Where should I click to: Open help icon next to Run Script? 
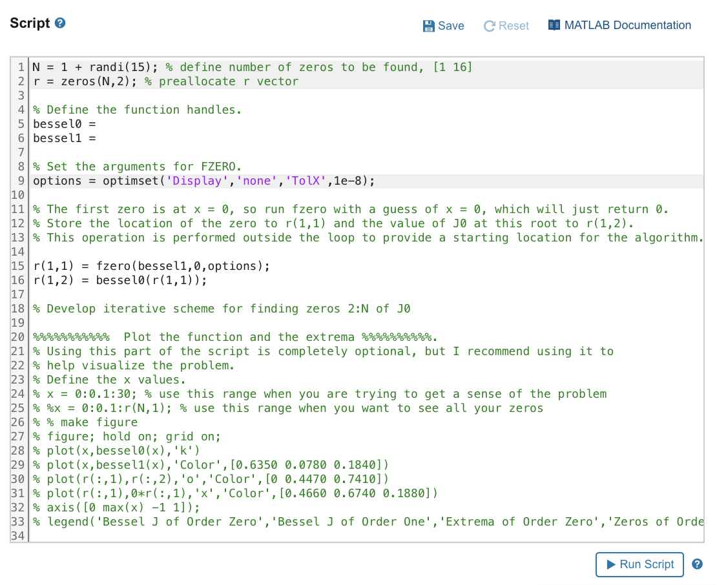697,564
